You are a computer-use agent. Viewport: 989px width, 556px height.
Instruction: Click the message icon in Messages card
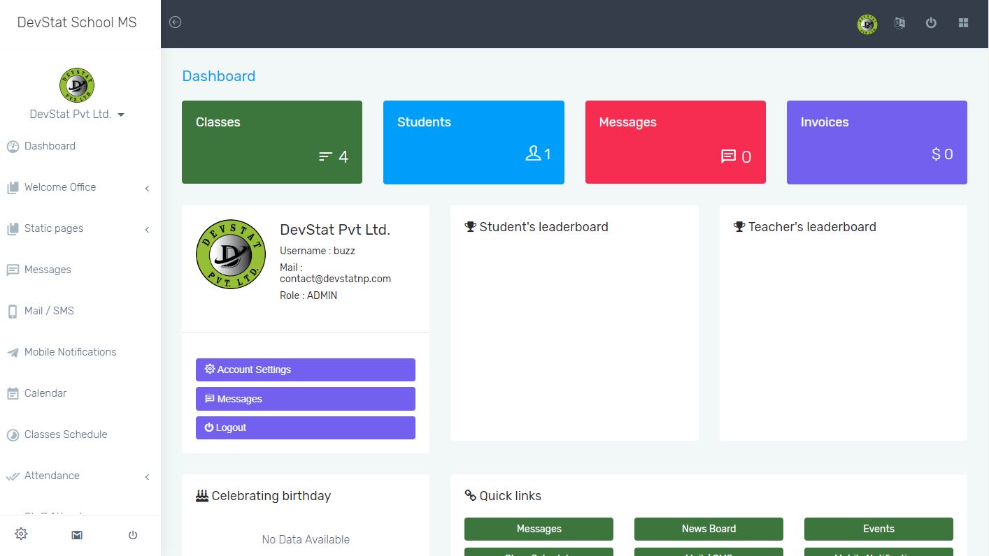728,156
